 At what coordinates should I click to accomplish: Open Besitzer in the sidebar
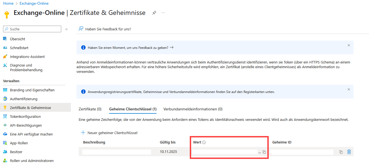16,152
